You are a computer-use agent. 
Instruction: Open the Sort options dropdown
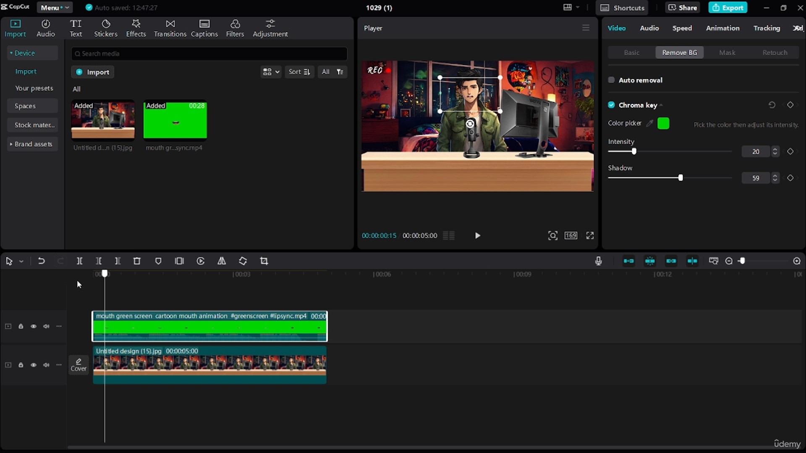pos(299,72)
